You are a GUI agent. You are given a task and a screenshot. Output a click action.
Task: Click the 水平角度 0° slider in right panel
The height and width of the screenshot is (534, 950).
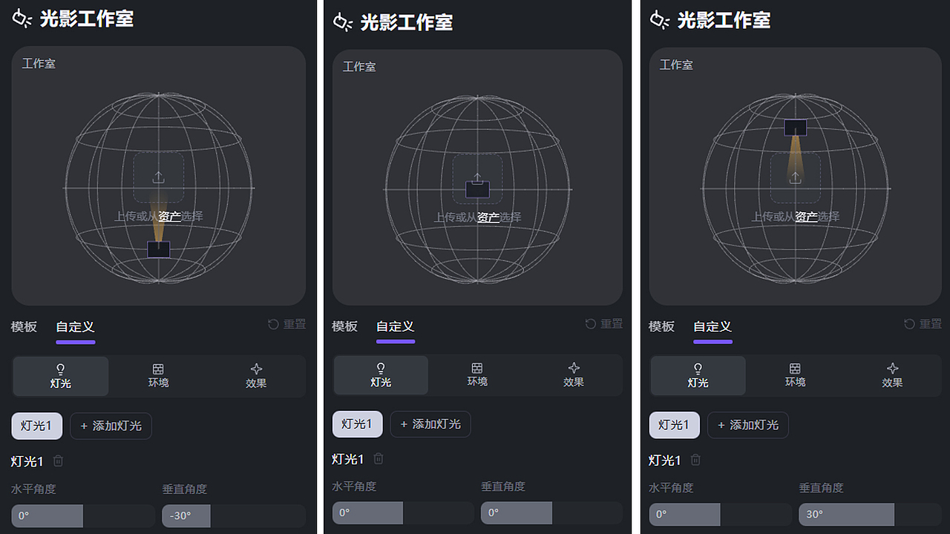point(721,514)
